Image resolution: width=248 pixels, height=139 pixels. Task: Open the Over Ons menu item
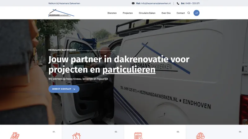pos(166,13)
